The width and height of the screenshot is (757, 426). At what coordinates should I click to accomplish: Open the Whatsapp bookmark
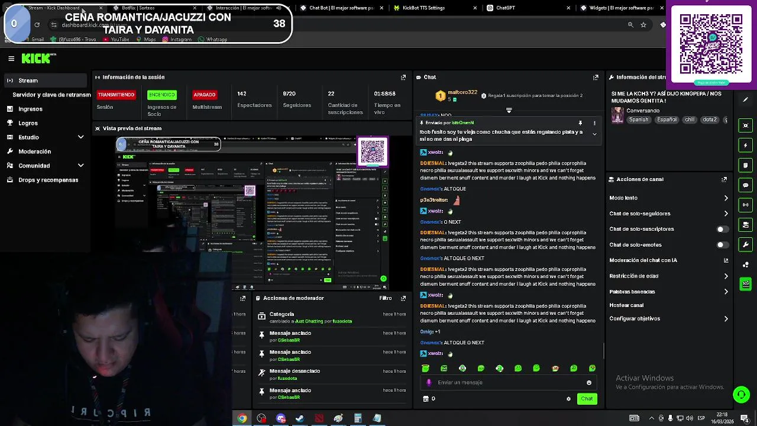[213, 40]
